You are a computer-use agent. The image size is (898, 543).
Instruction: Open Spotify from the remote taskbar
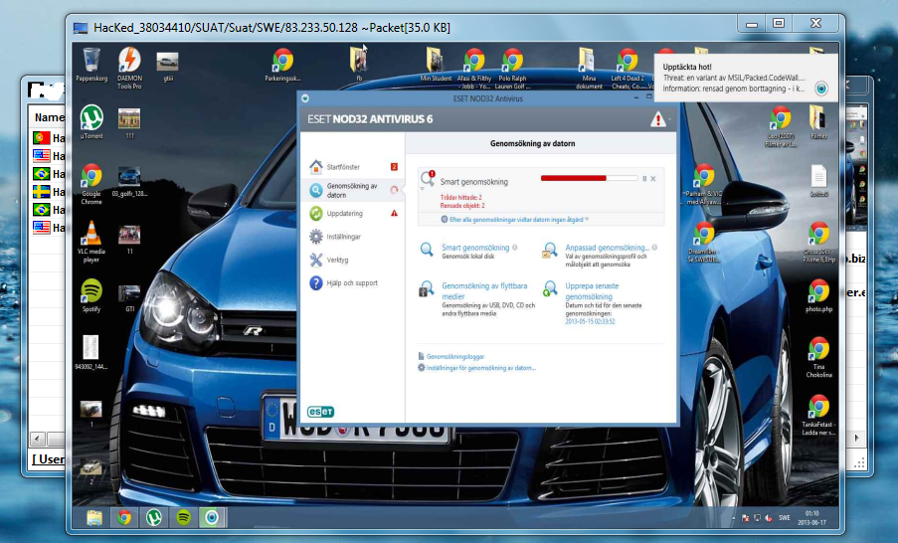pos(183,518)
